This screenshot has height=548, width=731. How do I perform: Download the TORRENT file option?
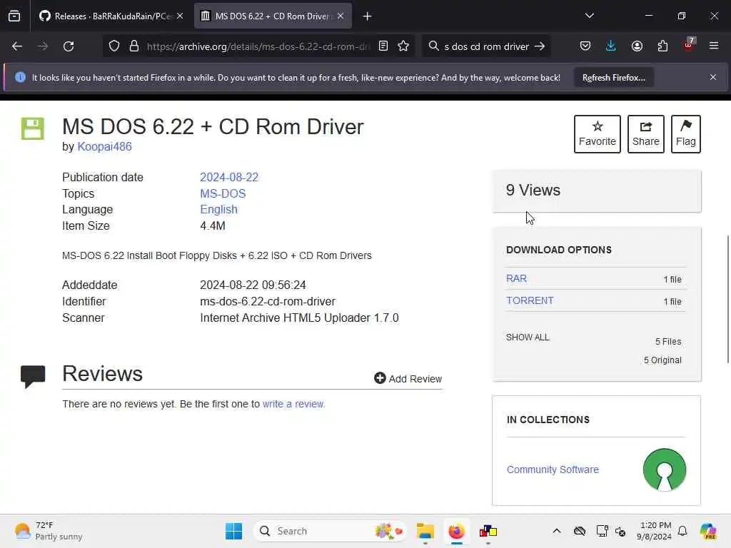point(530,300)
